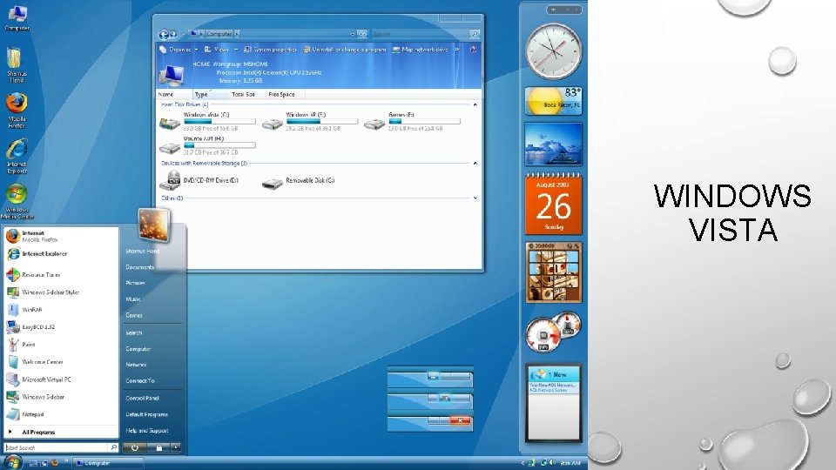The height and width of the screenshot is (470, 836).
Task: Open the DVD/CD-RW Drive (D:)
Action: (199, 181)
